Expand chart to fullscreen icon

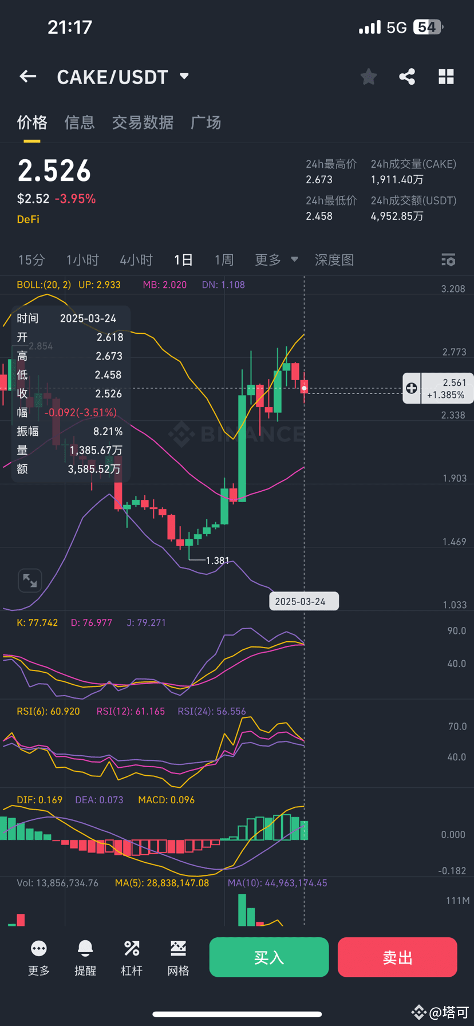click(30, 581)
